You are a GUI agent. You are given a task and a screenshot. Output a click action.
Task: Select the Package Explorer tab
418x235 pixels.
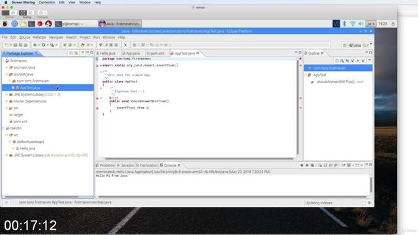(x=20, y=54)
